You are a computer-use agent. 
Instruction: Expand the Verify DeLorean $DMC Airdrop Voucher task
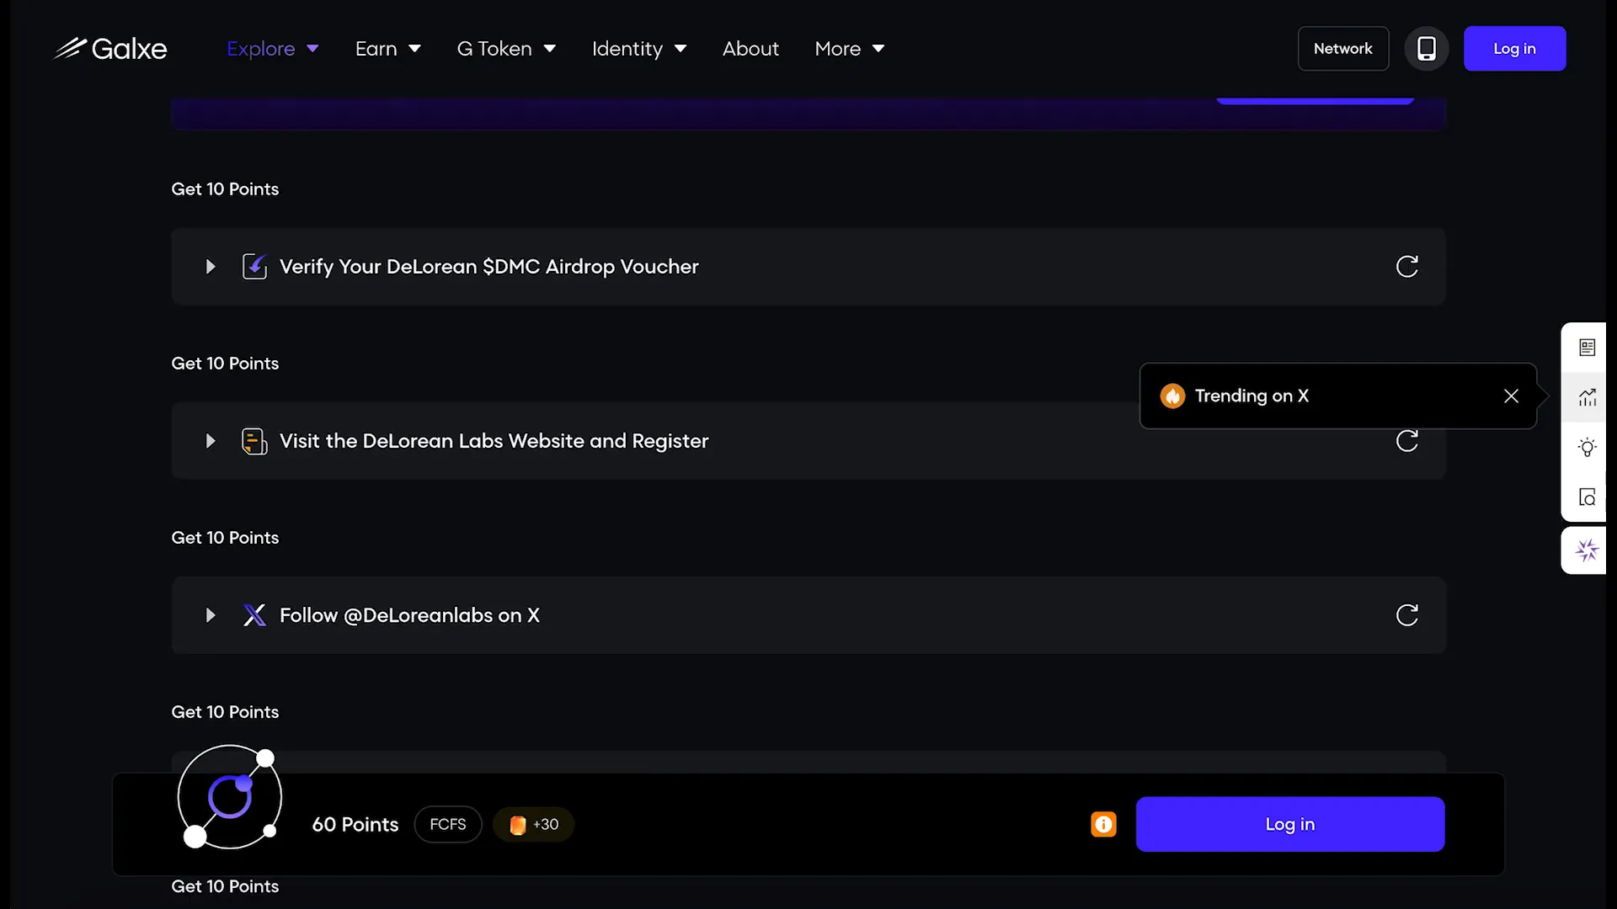point(211,267)
